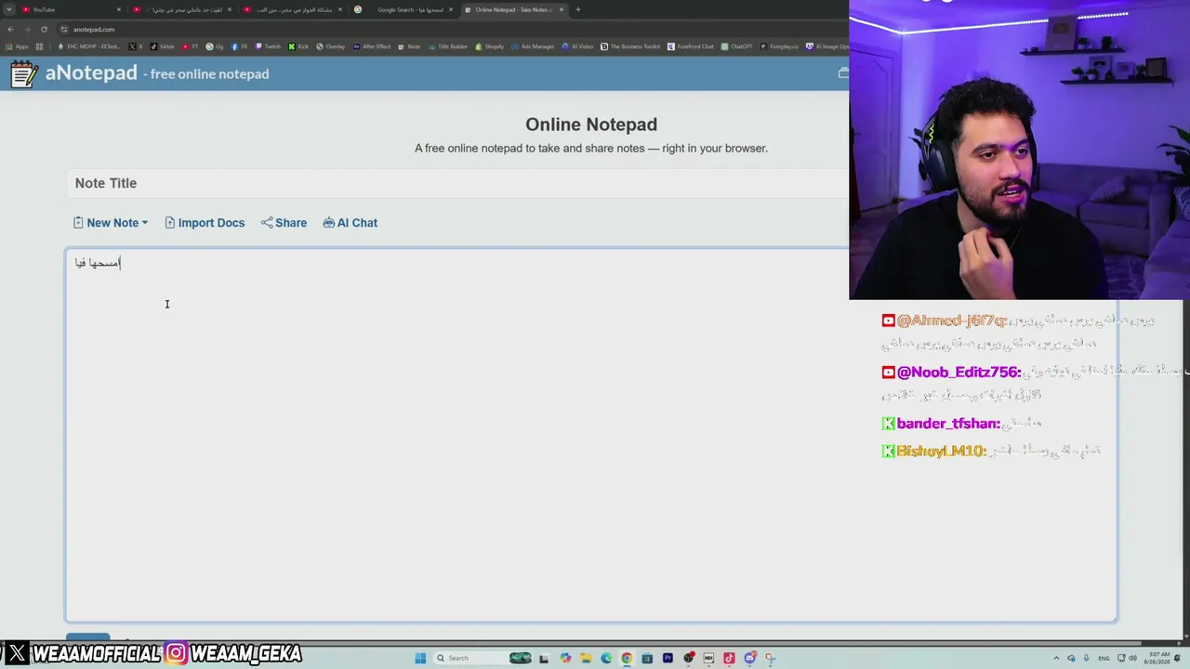Open the Apps bookmark
1190x669 pixels.
pos(17,46)
